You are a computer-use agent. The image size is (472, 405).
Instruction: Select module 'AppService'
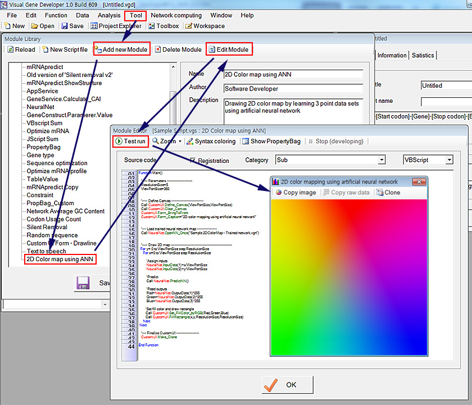pos(42,91)
